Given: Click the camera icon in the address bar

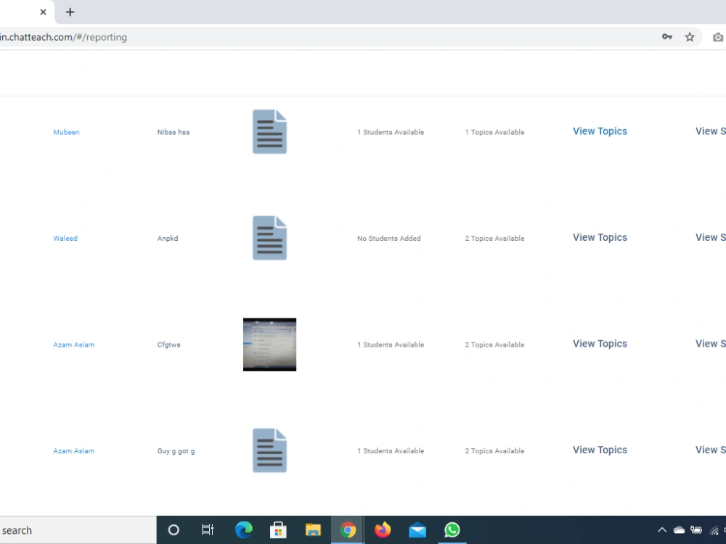Looking at the screenshot, I should [718, 36].
